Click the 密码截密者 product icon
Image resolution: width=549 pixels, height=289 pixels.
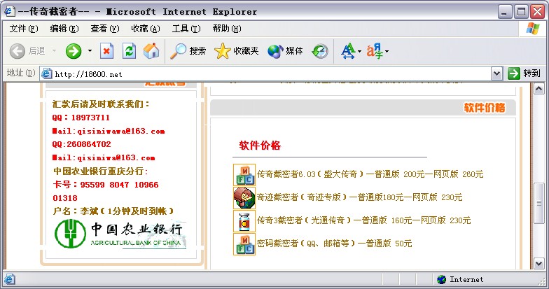coord(244,244)
